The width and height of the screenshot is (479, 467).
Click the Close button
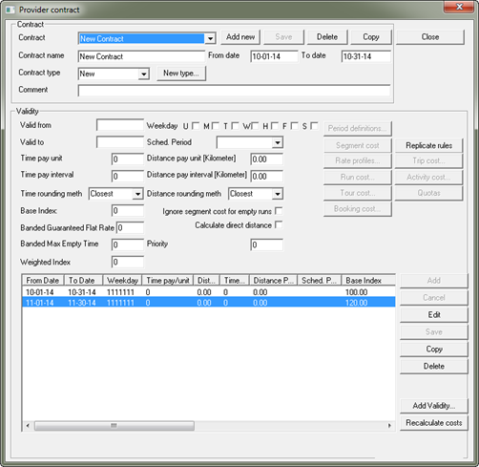click(430, 37)
